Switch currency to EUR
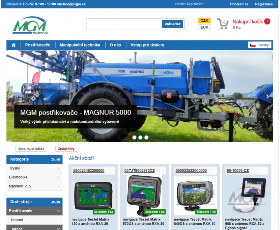The width and height of the screenshot is (280, 230). [204, 27]
